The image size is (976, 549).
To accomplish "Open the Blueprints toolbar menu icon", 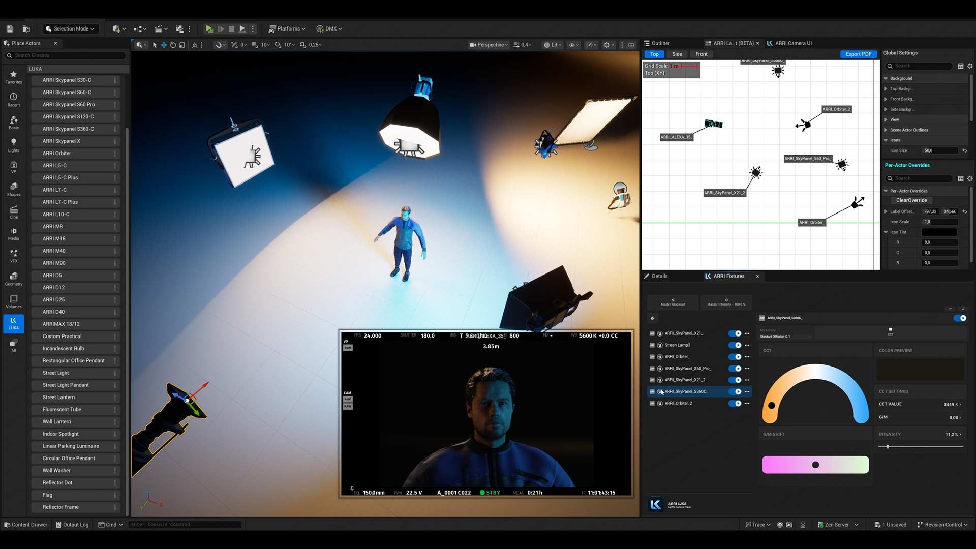I will coord(140,29).
